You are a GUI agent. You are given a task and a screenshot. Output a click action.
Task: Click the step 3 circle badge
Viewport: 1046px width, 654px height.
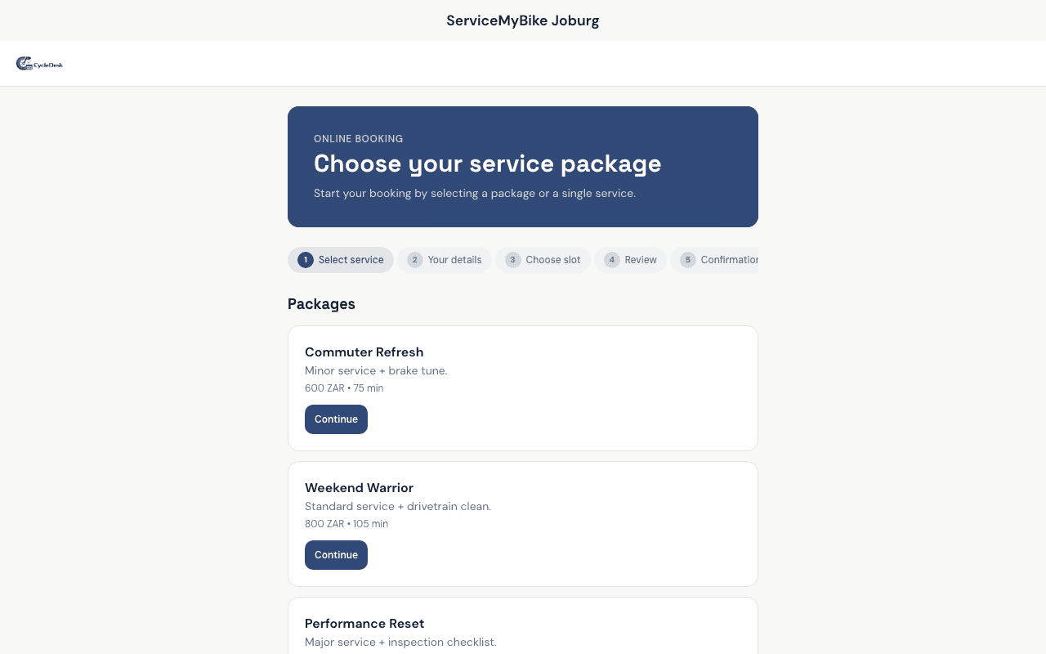coord(512,259)
